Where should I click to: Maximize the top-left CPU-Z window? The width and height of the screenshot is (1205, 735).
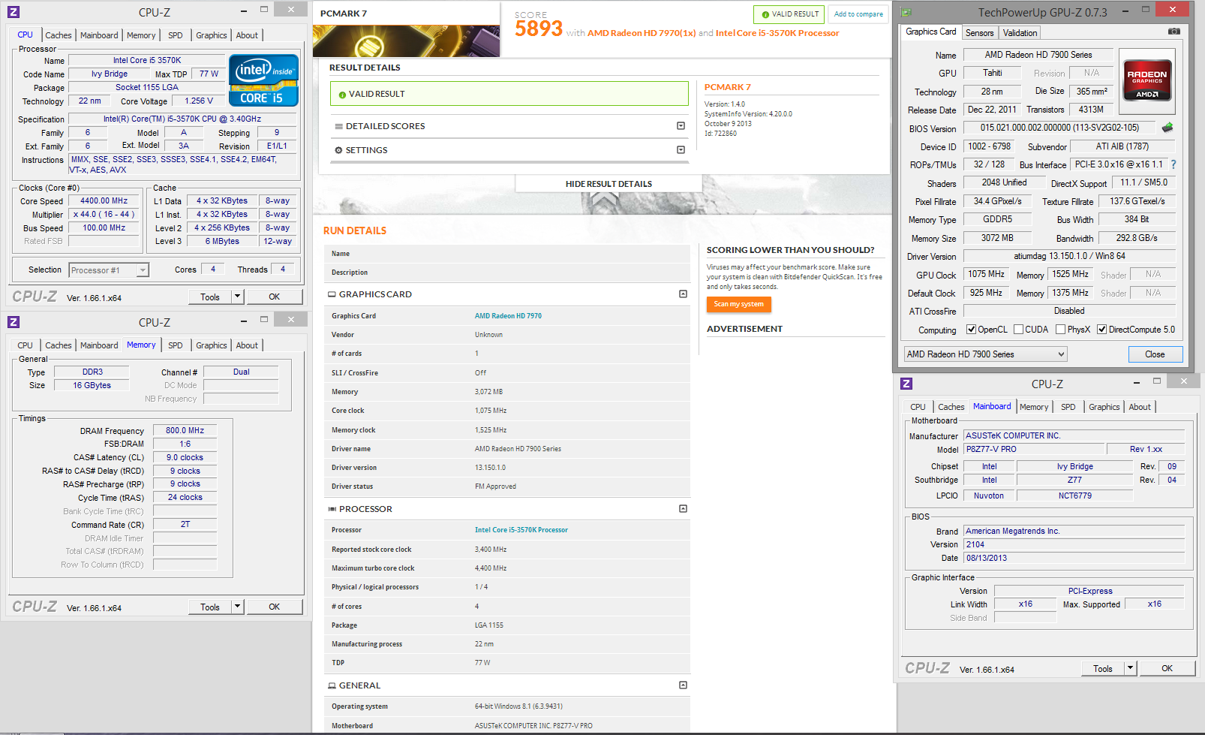264,10
